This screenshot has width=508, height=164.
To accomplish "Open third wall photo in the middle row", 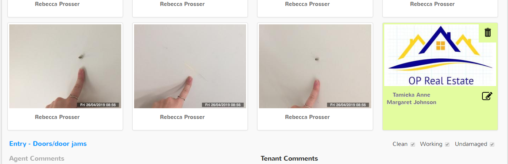I will pos(315,66).
